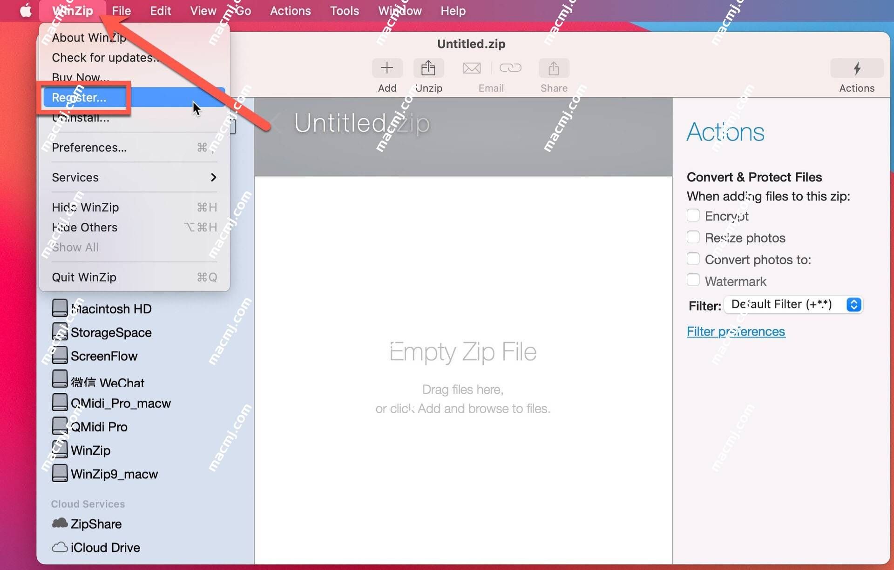Open the Apple menu icon

(26, 10)
